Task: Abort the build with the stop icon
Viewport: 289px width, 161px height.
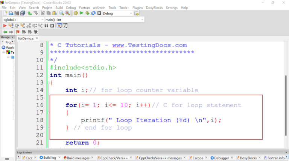Action: 99,13
